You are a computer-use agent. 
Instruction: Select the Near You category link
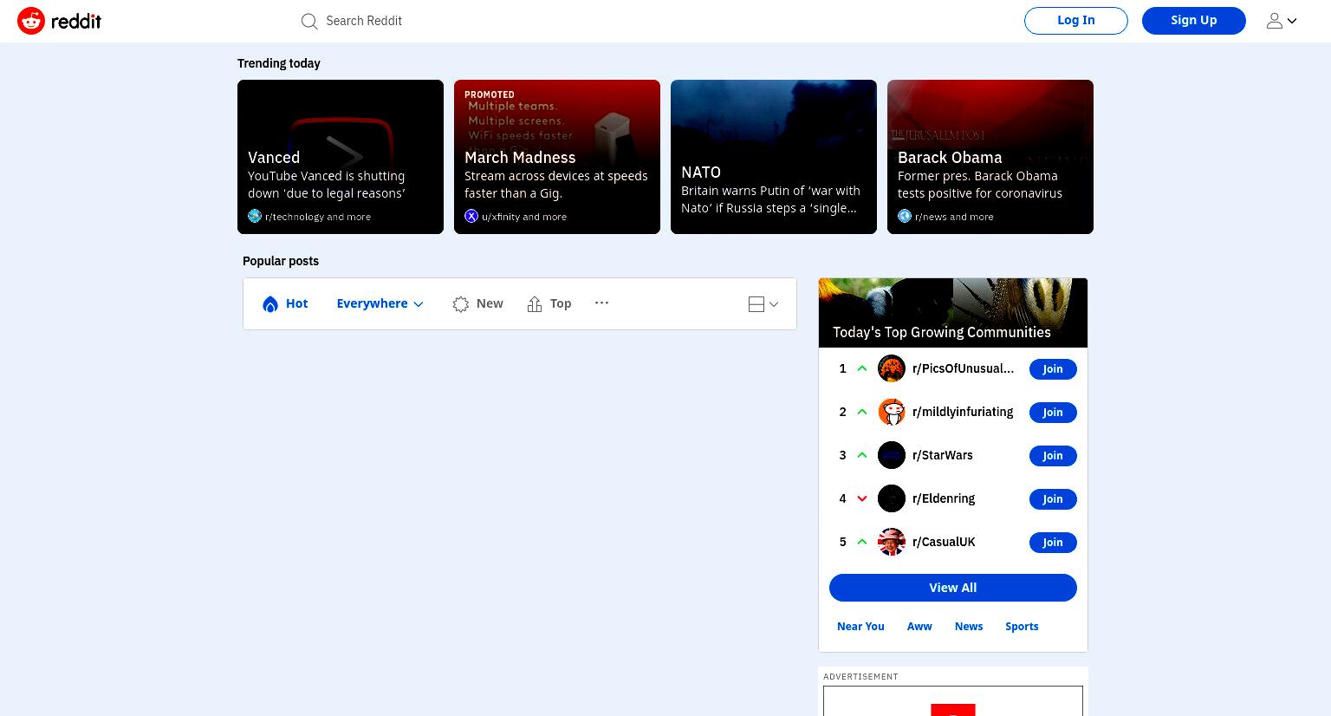click(860, 627)
